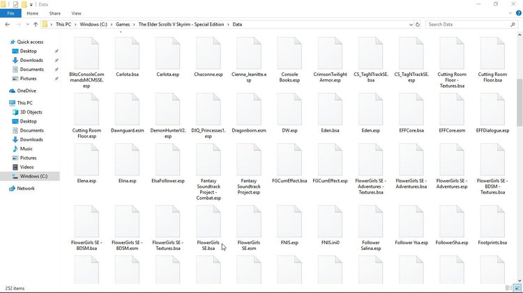Open pinned Documents under Quick access
This screenshot has width=523, height=293.
coord(31,70)
